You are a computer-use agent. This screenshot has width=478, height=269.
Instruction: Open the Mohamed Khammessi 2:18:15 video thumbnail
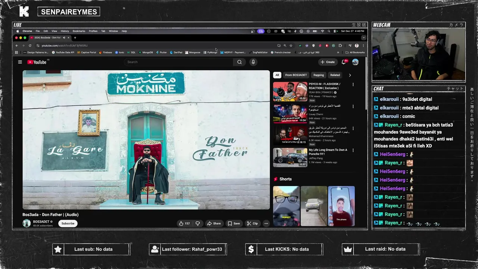point(290,136)
